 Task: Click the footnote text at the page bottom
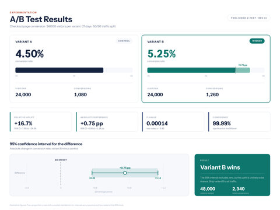(66, 205)
